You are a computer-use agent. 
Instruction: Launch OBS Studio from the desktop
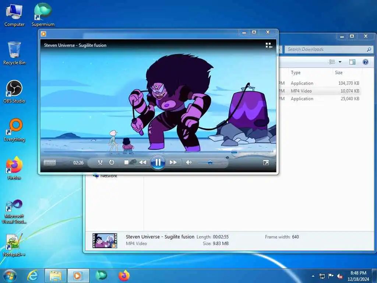[x=14, y=92]
